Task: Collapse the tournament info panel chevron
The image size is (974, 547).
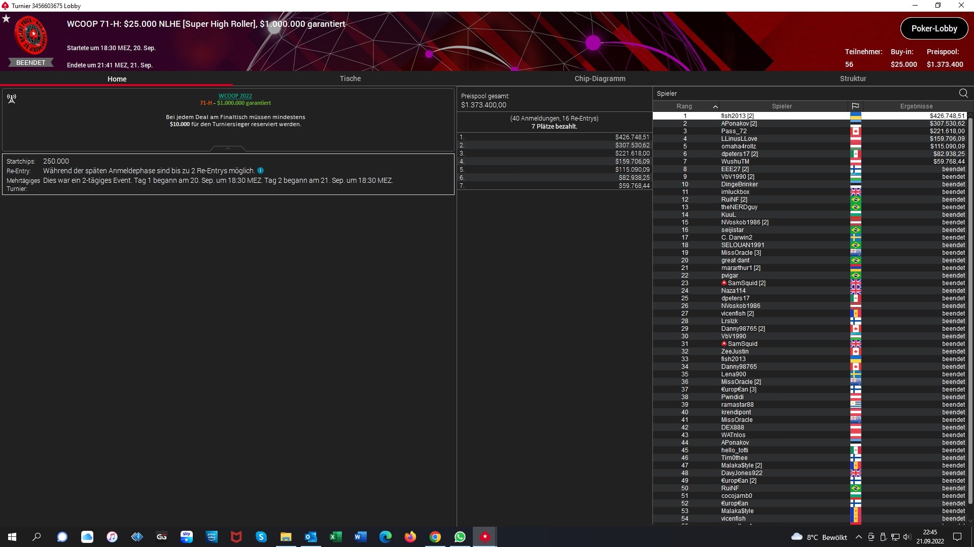Action: pyautogui.click(x=228, y=148)
